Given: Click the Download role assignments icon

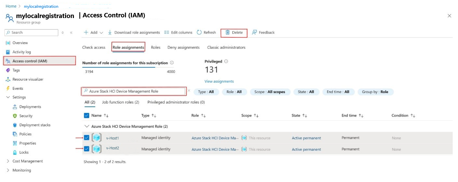Looking at the screenshot, I should pos(110,33).
